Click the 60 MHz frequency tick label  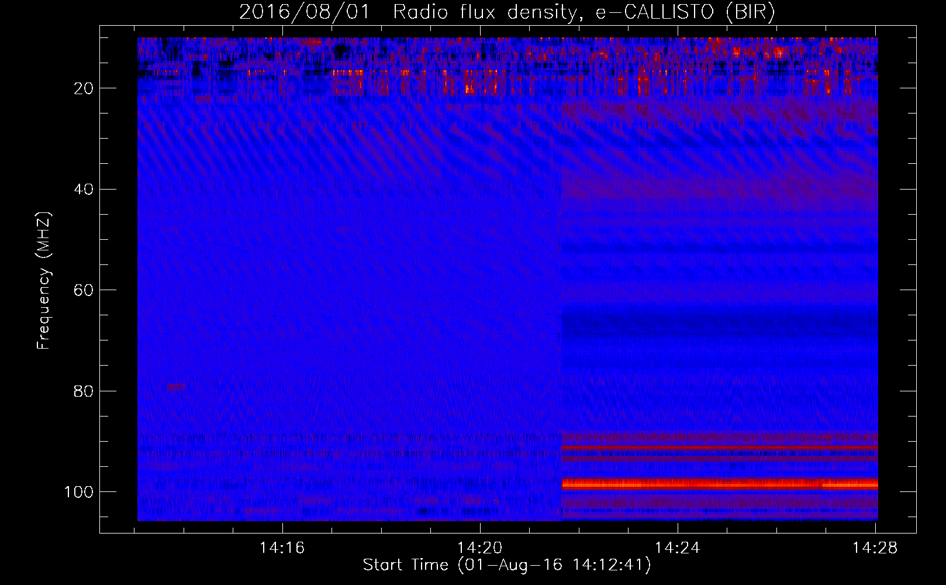pos(84,290)
